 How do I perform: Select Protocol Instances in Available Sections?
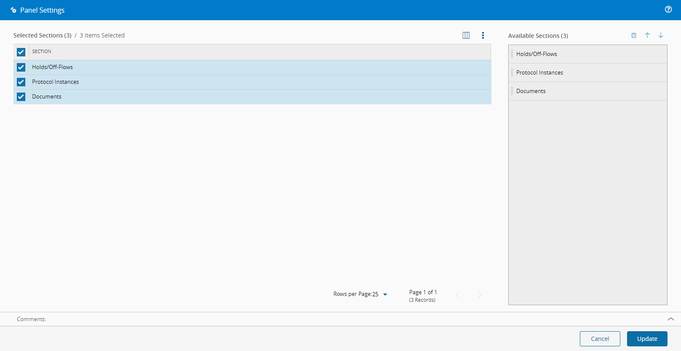pos(588,73)
